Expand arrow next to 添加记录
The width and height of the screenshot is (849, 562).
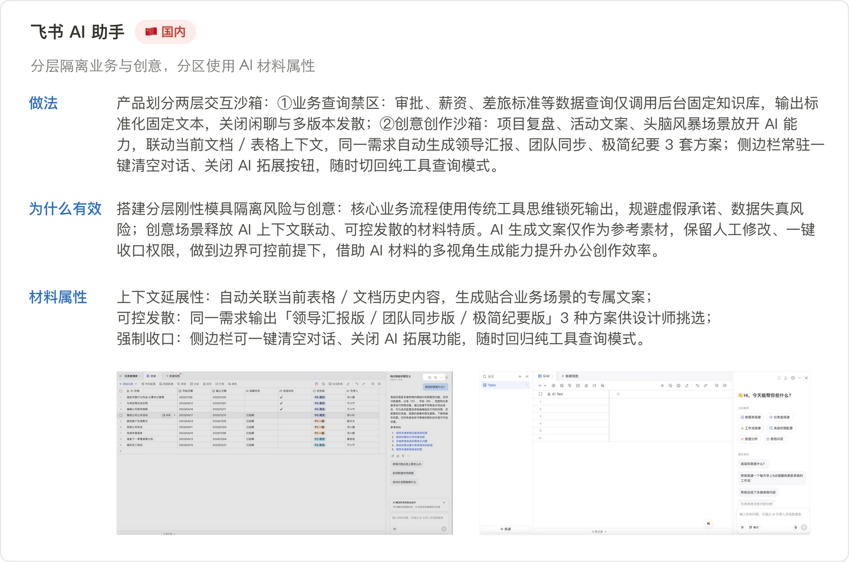(x=136, y=384)
